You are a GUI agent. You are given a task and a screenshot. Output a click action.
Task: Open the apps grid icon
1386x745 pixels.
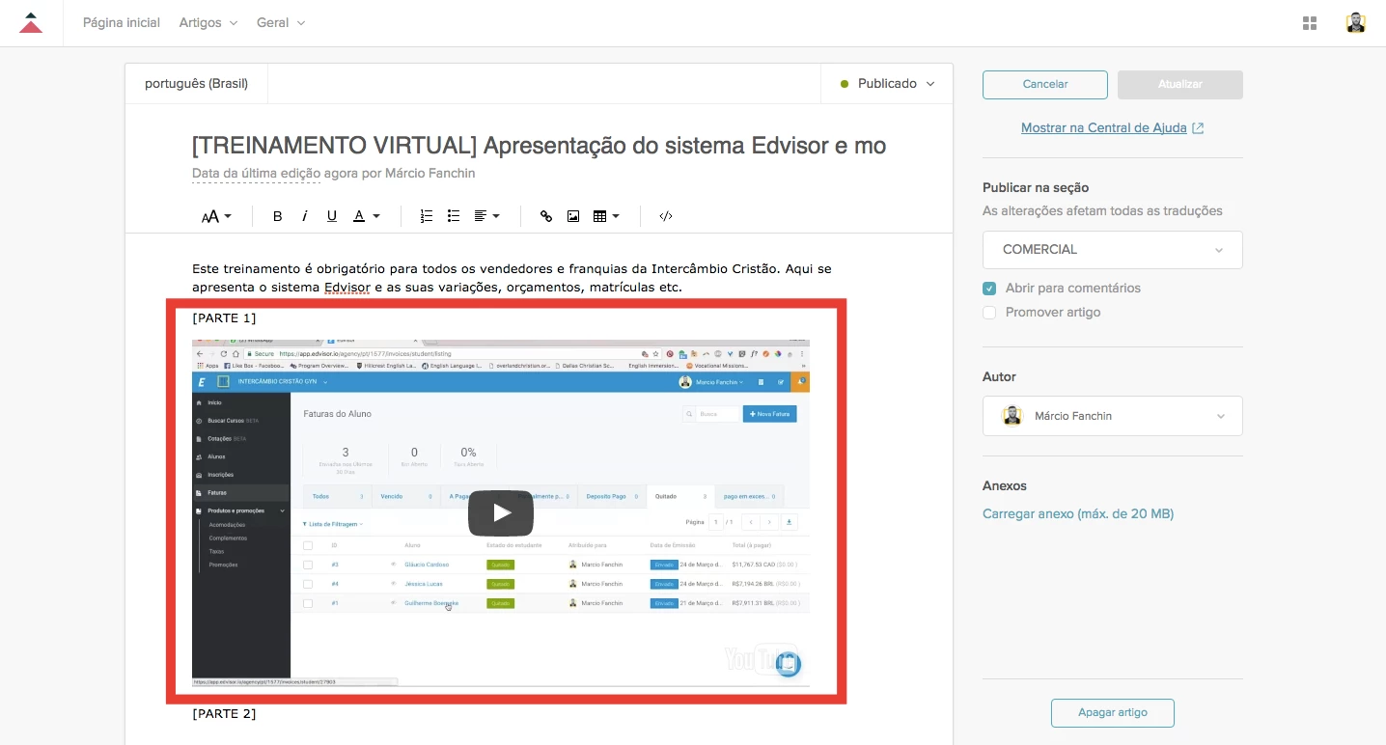click(1310, 23)
